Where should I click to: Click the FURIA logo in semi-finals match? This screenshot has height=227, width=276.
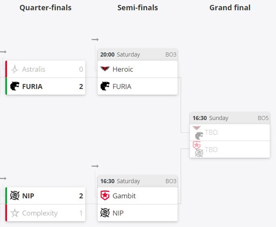105,86
